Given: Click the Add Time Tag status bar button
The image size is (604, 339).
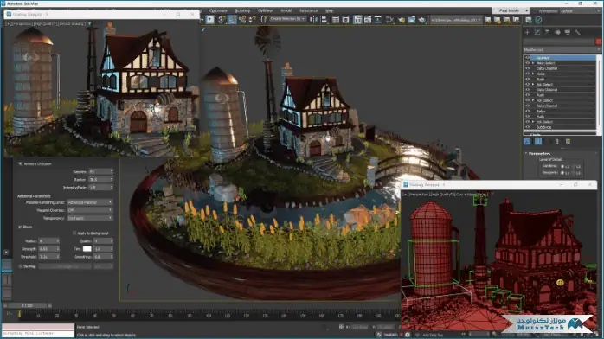Looking at the screenshot, I should click(434, 335).
